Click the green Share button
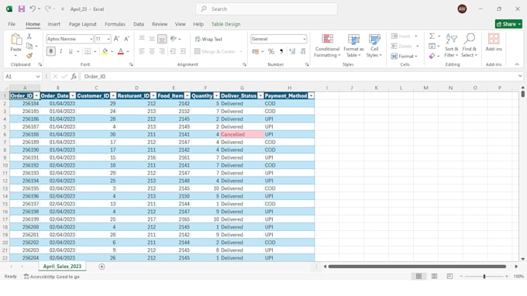The image size is (527, 296). pyautogui.click(x=508, y=24)
